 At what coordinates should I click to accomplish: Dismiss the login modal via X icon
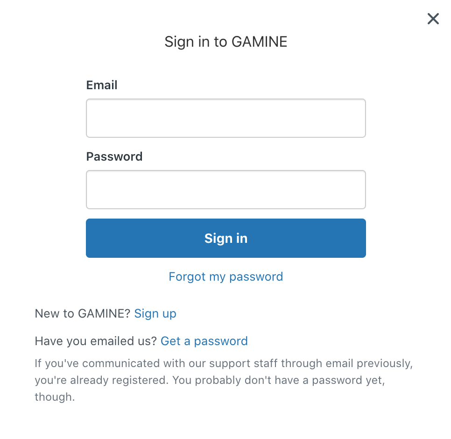[433, 19]
